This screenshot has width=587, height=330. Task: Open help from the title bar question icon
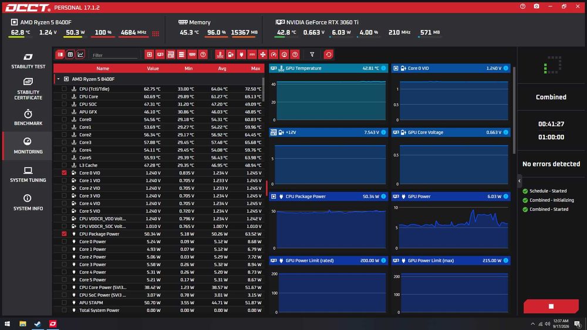pos(522,6)
